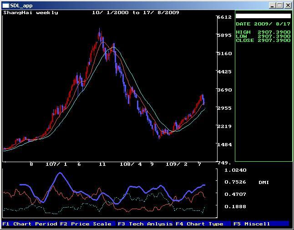294x230 pixels.
Task: Maximize the SDL_app window
Action: (280, 5)
